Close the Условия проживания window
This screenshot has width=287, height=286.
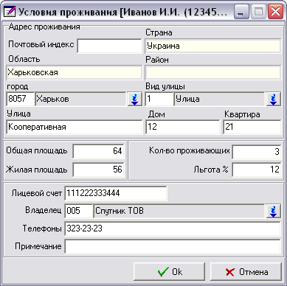pos(275,12)
